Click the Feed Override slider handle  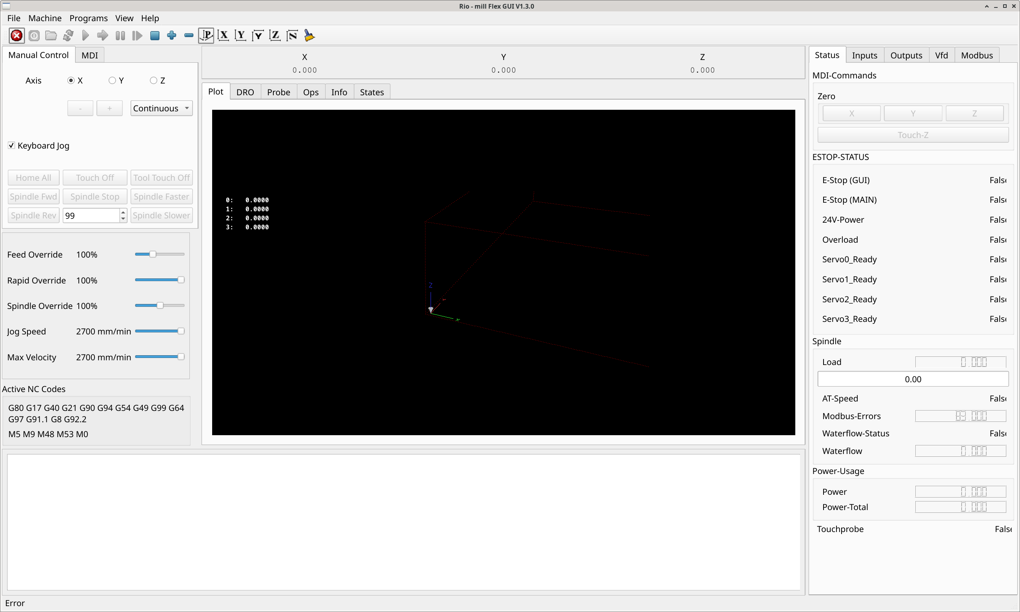pos(153,254)
